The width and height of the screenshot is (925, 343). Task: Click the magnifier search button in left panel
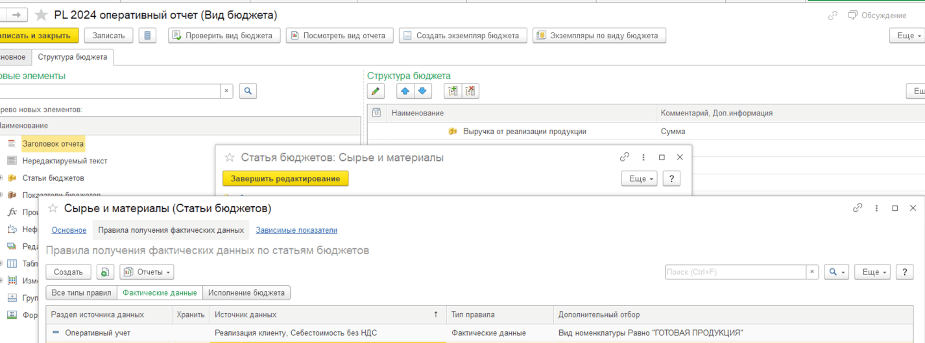click(x=248, y=91)
